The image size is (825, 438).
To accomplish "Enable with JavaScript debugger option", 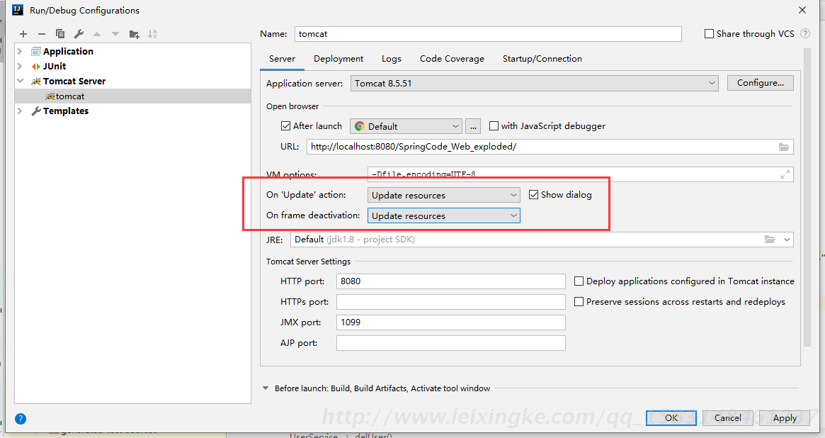I will [x=494, y=126].
